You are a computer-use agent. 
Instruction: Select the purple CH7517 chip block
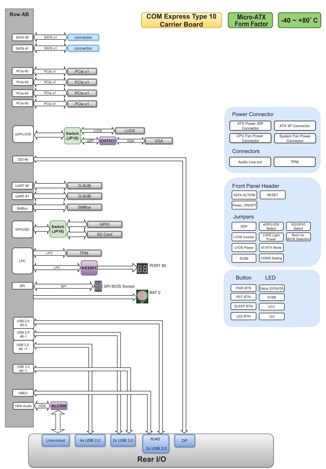point(108,141)
